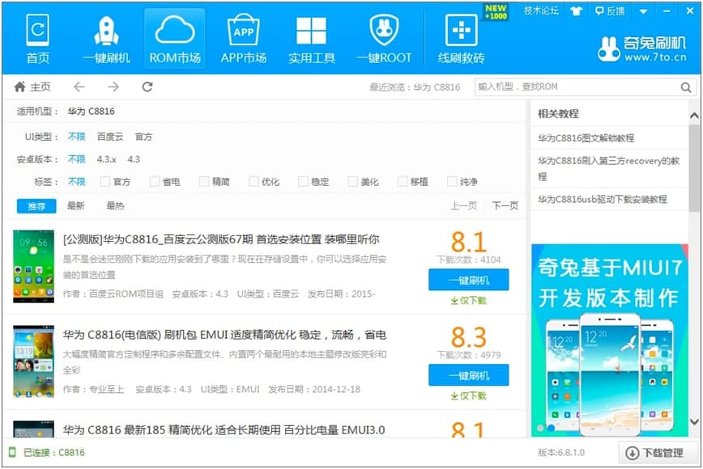Open 百度云公测版67期 ROM thumbnail
This screenshot has height=469, width=703.
click(34, 266)
